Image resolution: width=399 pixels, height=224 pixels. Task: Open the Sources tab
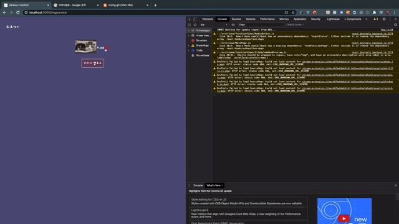tap(236, 19)
